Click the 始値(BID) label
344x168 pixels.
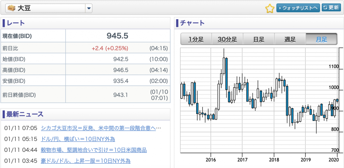14,59
